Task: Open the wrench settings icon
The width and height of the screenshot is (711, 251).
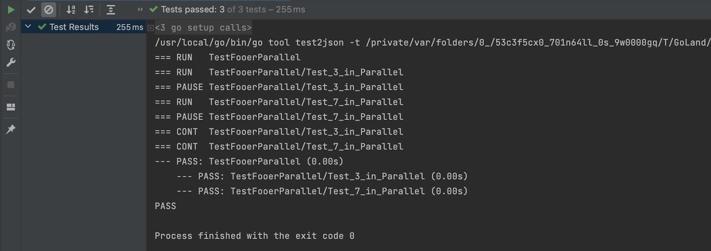Action: [x=11, y=63]
